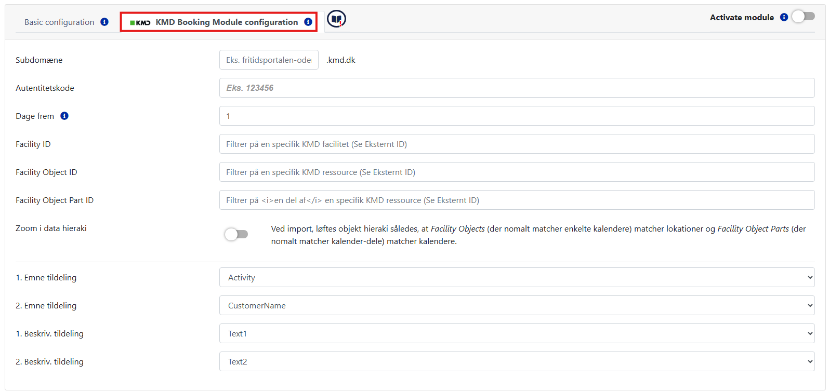The width and height of the screenshot is (829, 392).
Task: Click the green KMD logo icon
Action: [x=140, y=22]
